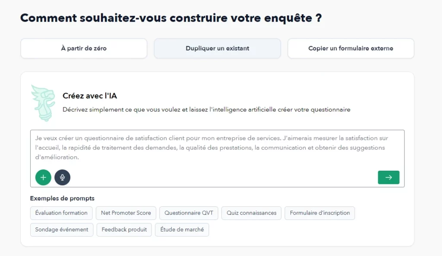
Task: Click the "Sondage événement" chip
Action: tap(61, 229)
